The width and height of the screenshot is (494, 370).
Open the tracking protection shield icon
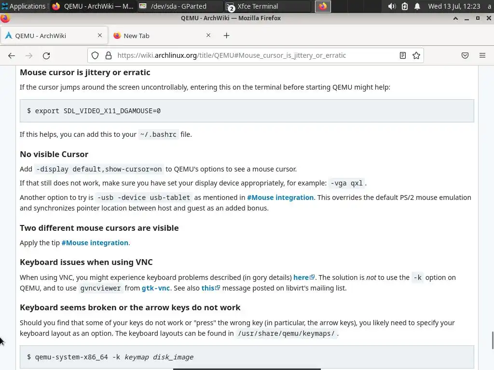coord(95,56)
